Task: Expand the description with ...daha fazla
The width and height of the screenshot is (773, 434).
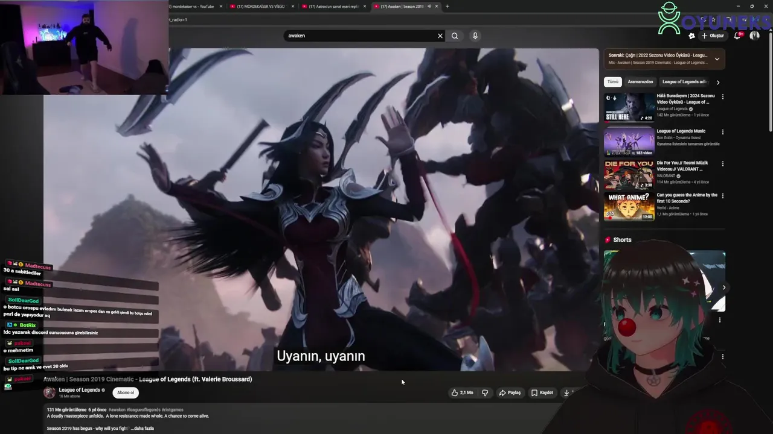Action: (142, 429)
